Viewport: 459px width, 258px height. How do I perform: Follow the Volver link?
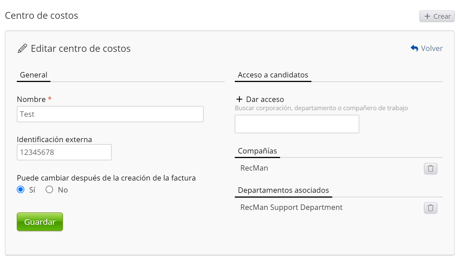432,48
